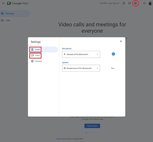Click the Send feedback icon
Image resolution: width=153 pixels, height=142 pixels.
pyautogui.click(x=130, y=3)
